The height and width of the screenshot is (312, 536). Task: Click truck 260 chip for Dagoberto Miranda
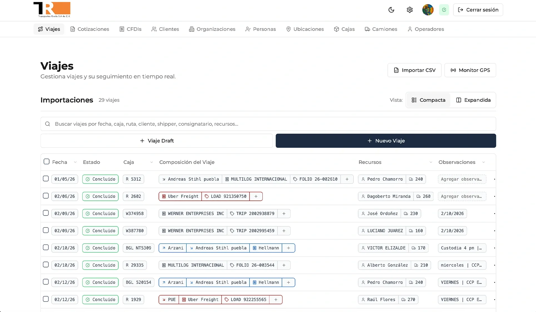coord(423,196)
